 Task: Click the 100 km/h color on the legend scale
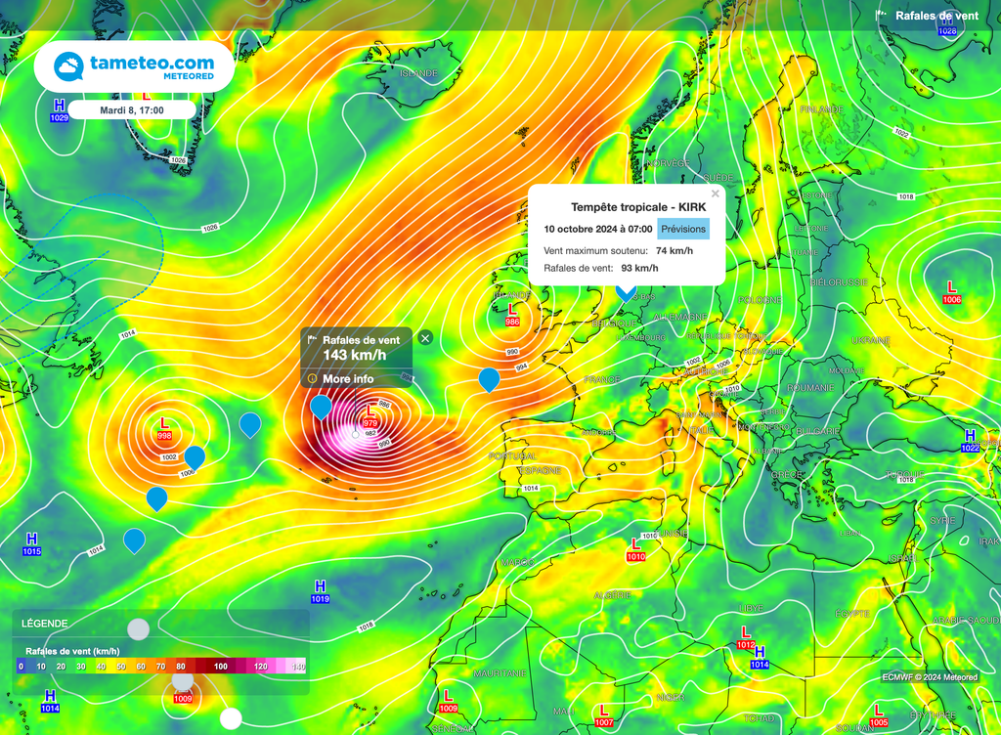point(221,666)
